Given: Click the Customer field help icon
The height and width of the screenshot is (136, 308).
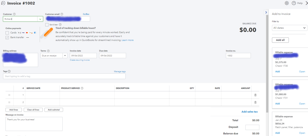Looking at the screenshot, I should [x=14, y=14].
